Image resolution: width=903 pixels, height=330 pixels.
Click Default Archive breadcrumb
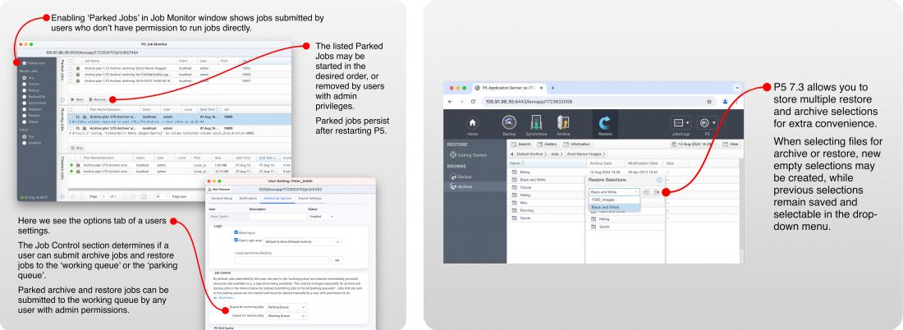(529, 154)
